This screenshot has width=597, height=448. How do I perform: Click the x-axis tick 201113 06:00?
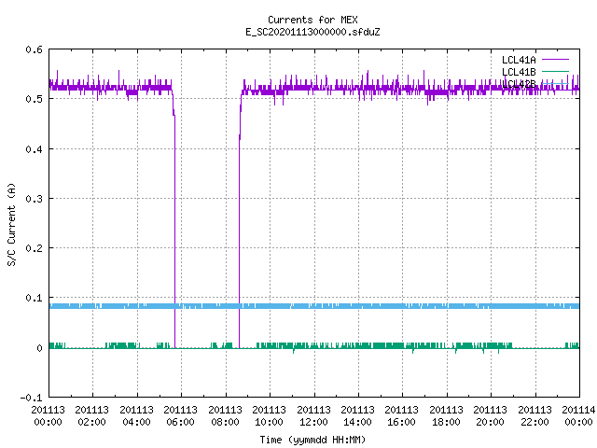pos(180,416)
